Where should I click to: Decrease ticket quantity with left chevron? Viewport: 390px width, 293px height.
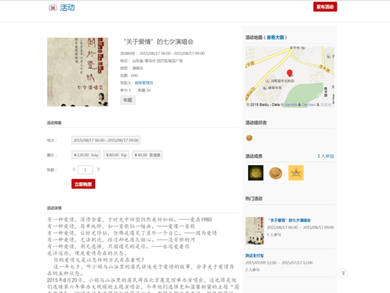(x=74, y=170)
